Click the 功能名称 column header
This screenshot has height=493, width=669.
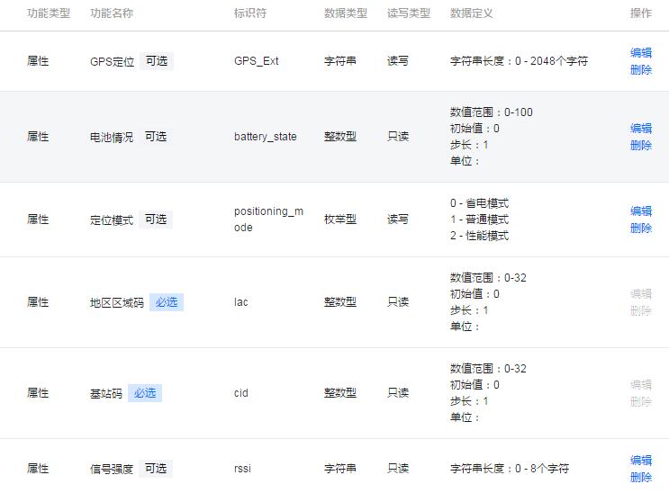click(112, 13)
